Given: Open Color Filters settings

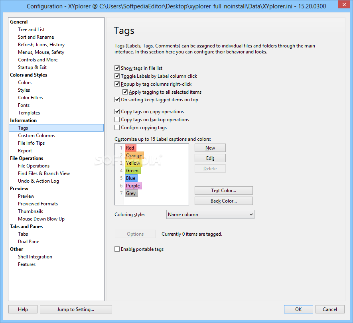Looking at the screenshot, I should [30, 97].
